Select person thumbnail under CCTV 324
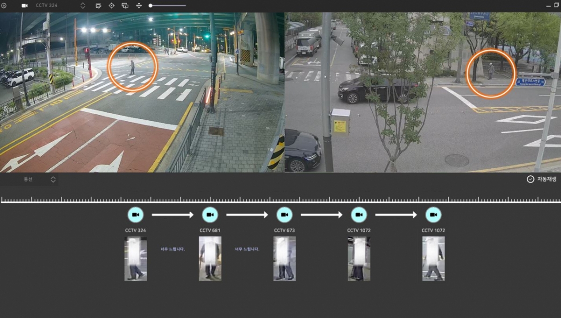This screenshot has height=318, width=561. [x=136, y=258]
